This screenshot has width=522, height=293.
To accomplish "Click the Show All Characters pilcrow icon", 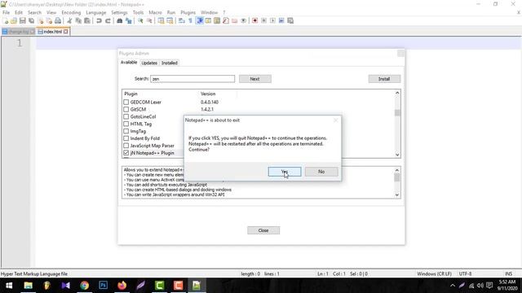I will [x=190, y=20].
